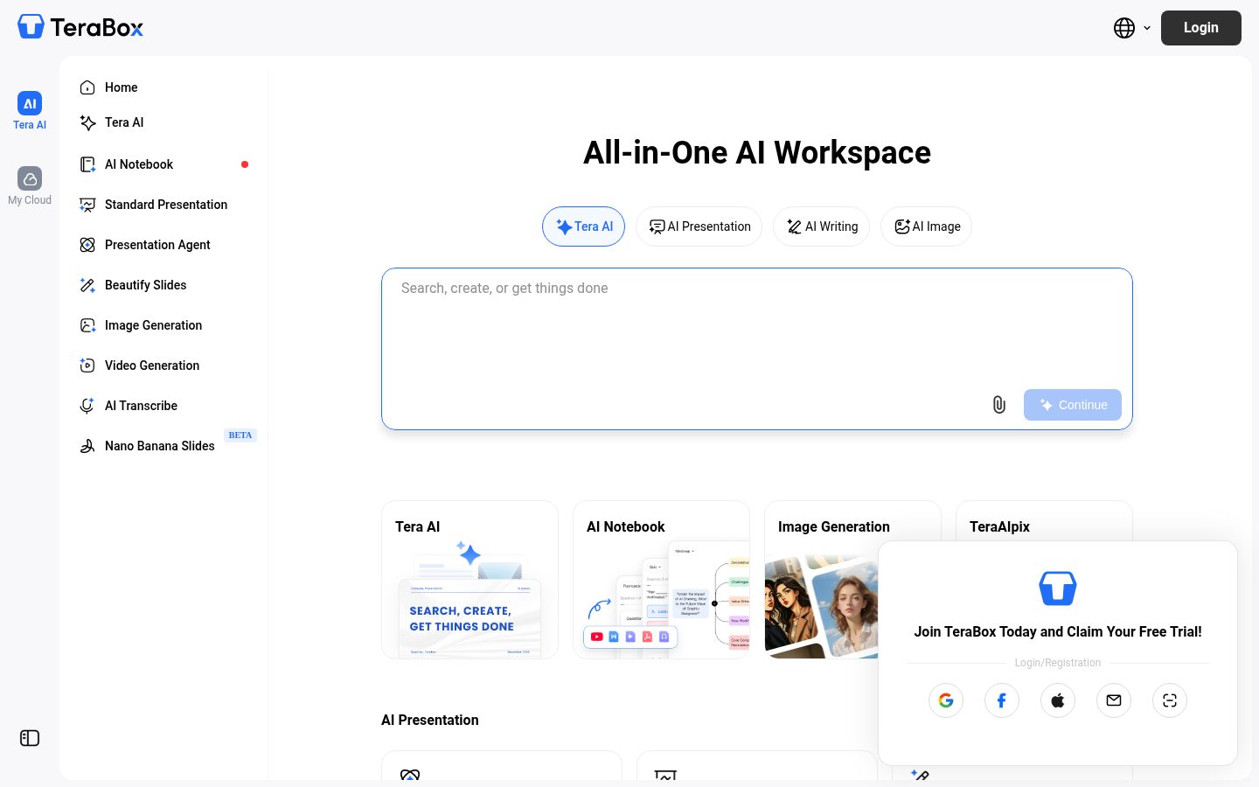This screenshot has width=1259, height=787.
Task: Select the AI Presentation mode tab
Action: 699,226
